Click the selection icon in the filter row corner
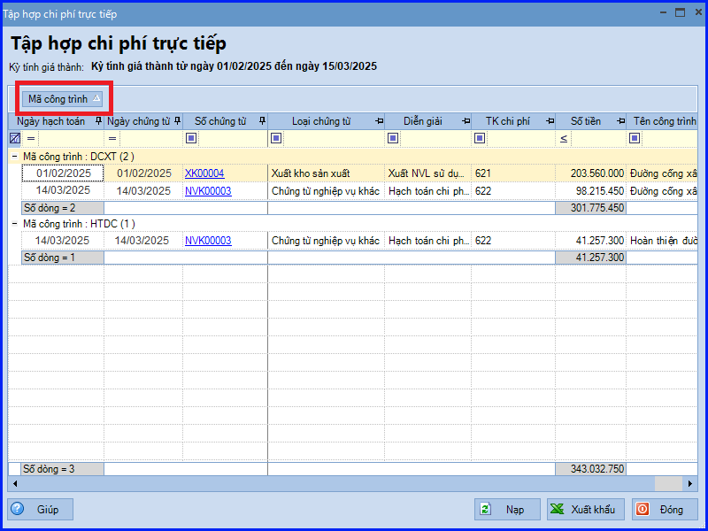The height and width of the screenshot is (531, 708). [12, 138]
